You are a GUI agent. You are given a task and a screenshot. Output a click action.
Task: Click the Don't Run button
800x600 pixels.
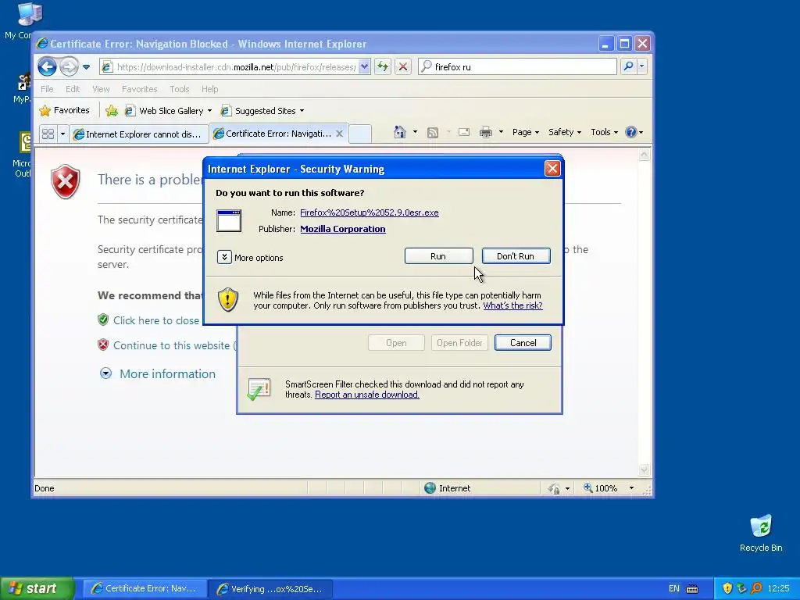[x=516, y=256]
